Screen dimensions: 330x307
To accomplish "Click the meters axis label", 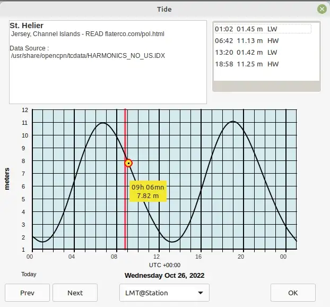I will pyautogui.click(x=7, y=179).
